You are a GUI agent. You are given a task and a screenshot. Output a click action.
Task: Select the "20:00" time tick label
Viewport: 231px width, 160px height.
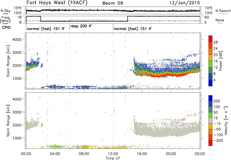click(171, 154)
